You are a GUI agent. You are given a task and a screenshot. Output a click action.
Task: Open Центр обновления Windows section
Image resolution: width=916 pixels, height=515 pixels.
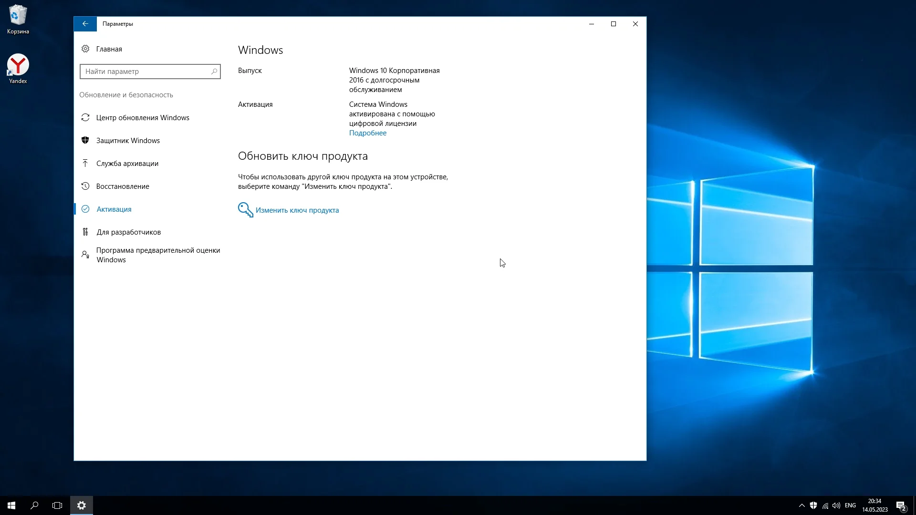[142, 118]
